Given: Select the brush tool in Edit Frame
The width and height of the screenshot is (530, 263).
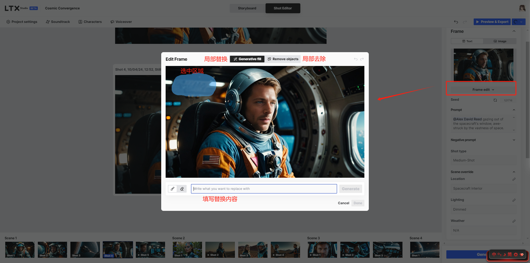Looking at the screenshot, I should click(x=173, y=189).
